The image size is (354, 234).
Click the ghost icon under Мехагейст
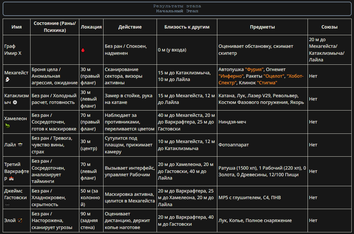tap(6, 79)
